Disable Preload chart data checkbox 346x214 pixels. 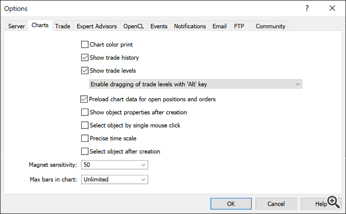tap(84, 99)
